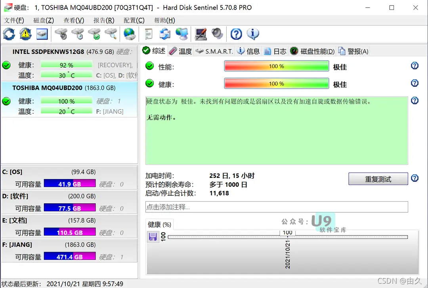Screen dimensions: 428x288
Task: Click the 性能 100 % gradient bar
Action: click(x=277, y=66)
